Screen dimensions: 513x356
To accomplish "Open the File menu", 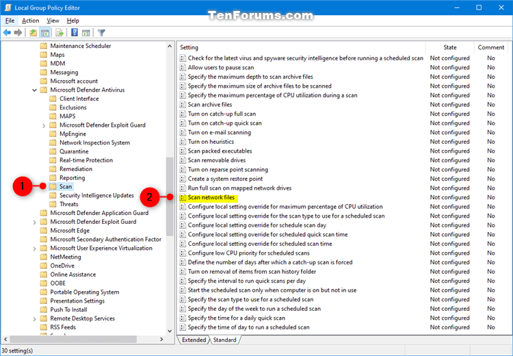I will pos(10,21).
